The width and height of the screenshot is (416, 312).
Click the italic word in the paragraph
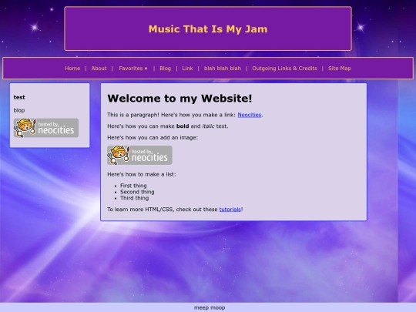[x=208, y=126]
